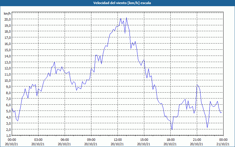This screenshot has height=147, width=235.
Task: Click the '5,0' y-axis value
Action: pyautogui.click(x=9, y=111)
